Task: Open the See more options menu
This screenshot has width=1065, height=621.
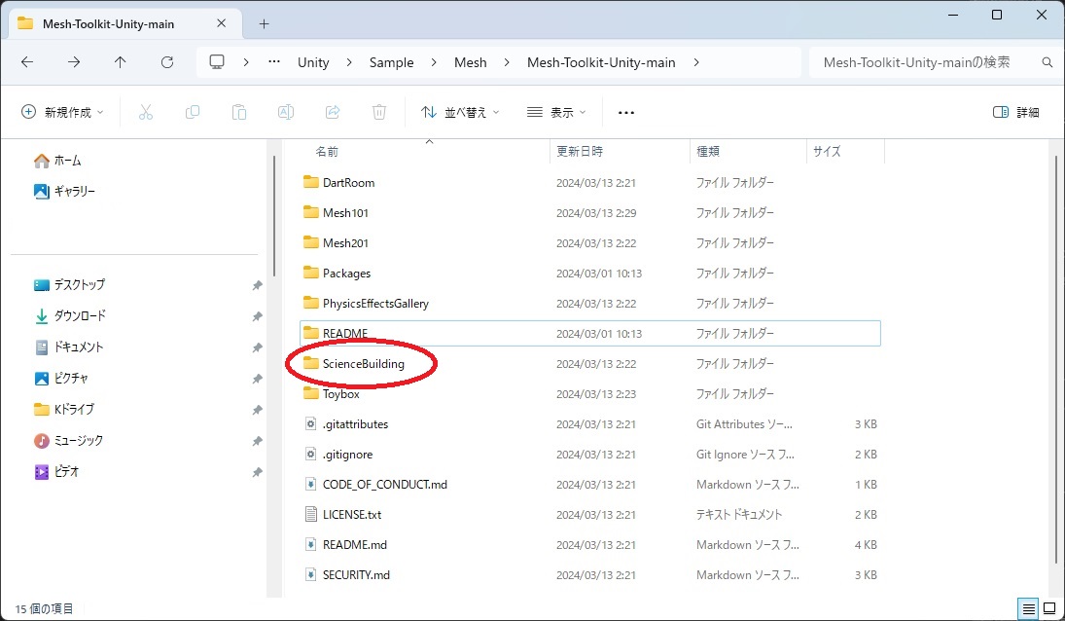Action: pos(626,113)
